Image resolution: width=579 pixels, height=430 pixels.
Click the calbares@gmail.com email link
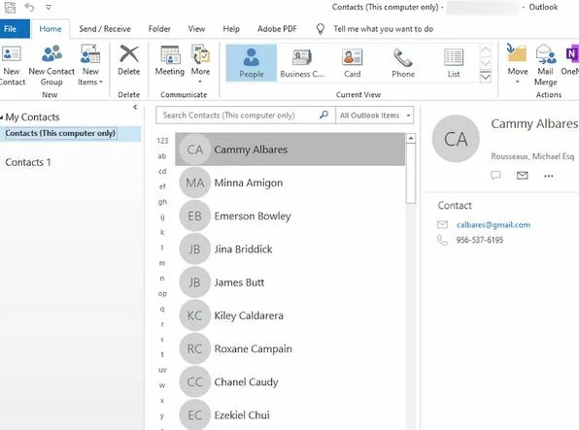point(494,225)
